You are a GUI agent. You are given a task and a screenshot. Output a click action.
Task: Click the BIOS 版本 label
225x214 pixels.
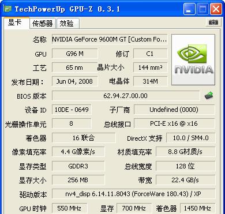tap(32, 96)
